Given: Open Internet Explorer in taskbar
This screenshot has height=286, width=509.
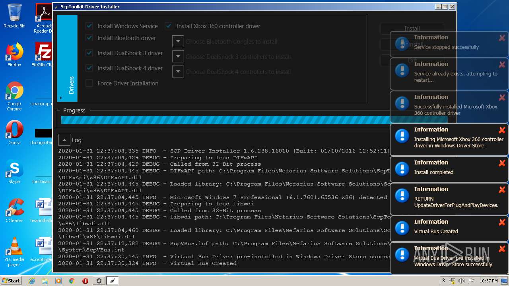Looking at the screenshot, I should [32, 281].
